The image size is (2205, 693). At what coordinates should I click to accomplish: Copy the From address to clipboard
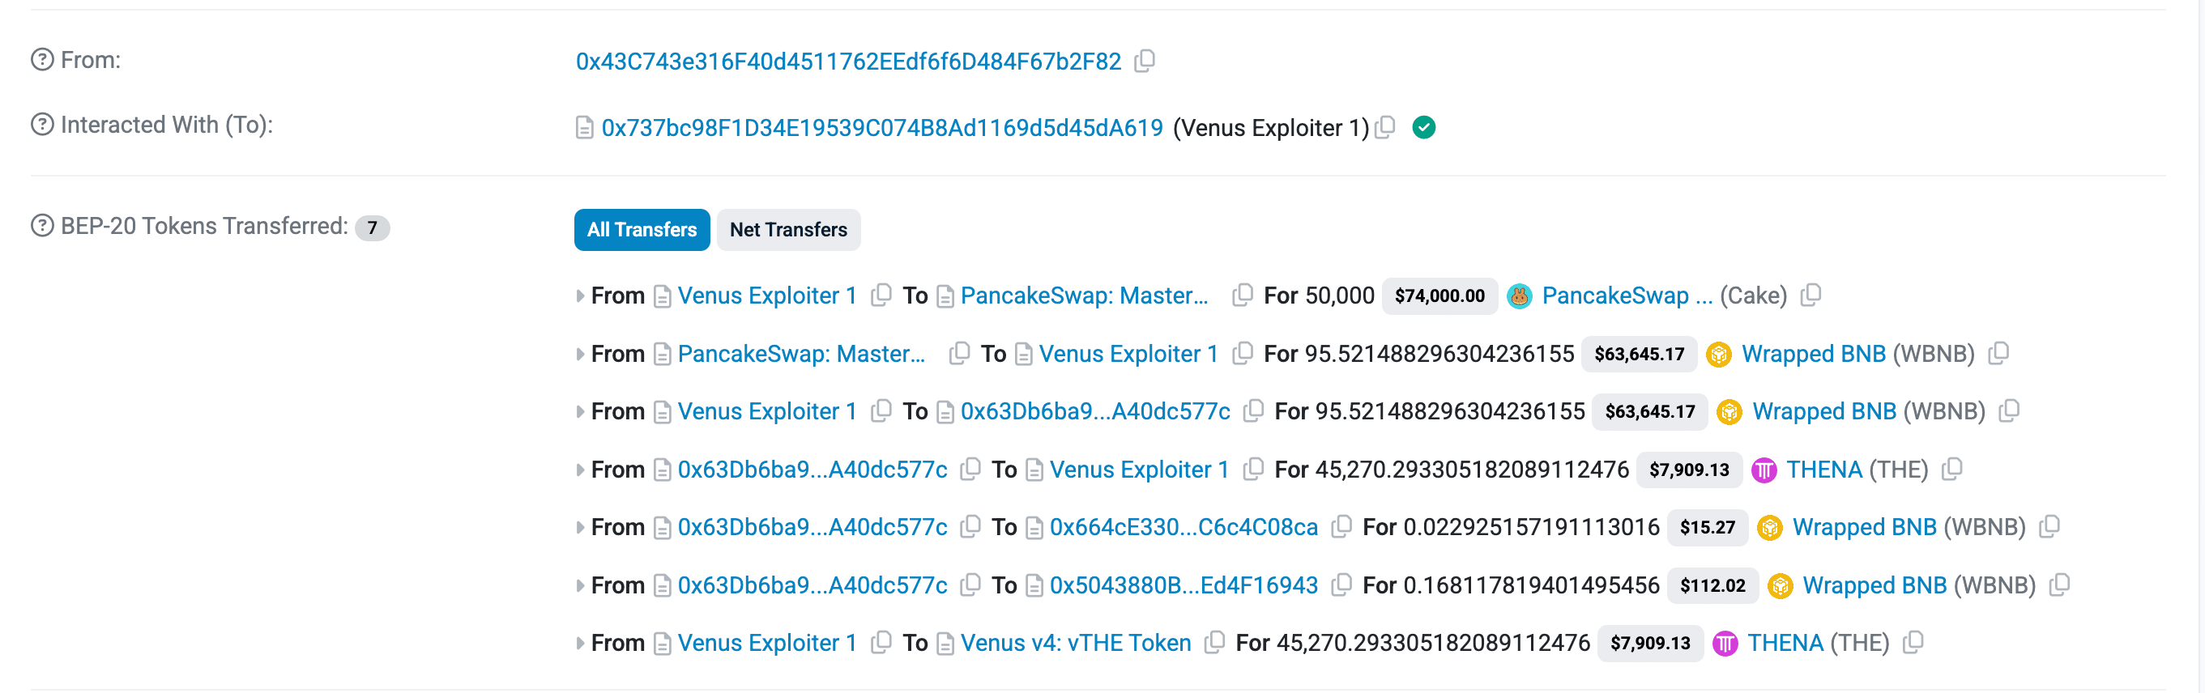[x=1145, y=61]
